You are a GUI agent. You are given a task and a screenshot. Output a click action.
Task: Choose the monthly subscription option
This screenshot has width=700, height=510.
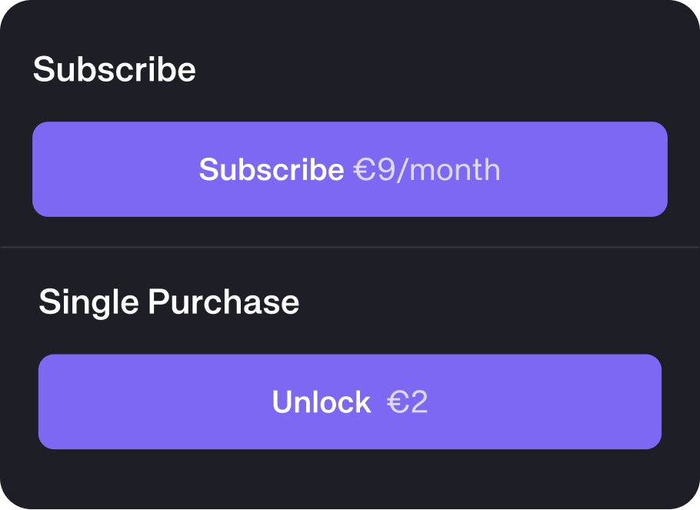pyautogui.click(x=349, y=169)
